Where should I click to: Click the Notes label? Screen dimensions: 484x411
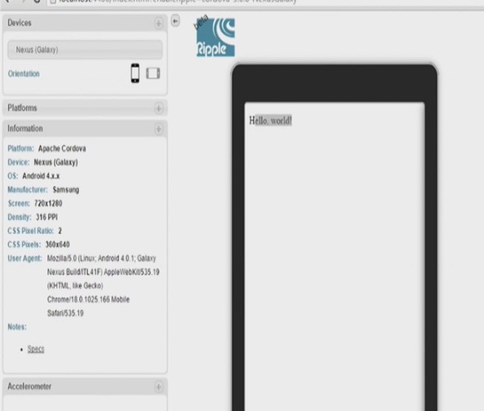click(17, 327)
